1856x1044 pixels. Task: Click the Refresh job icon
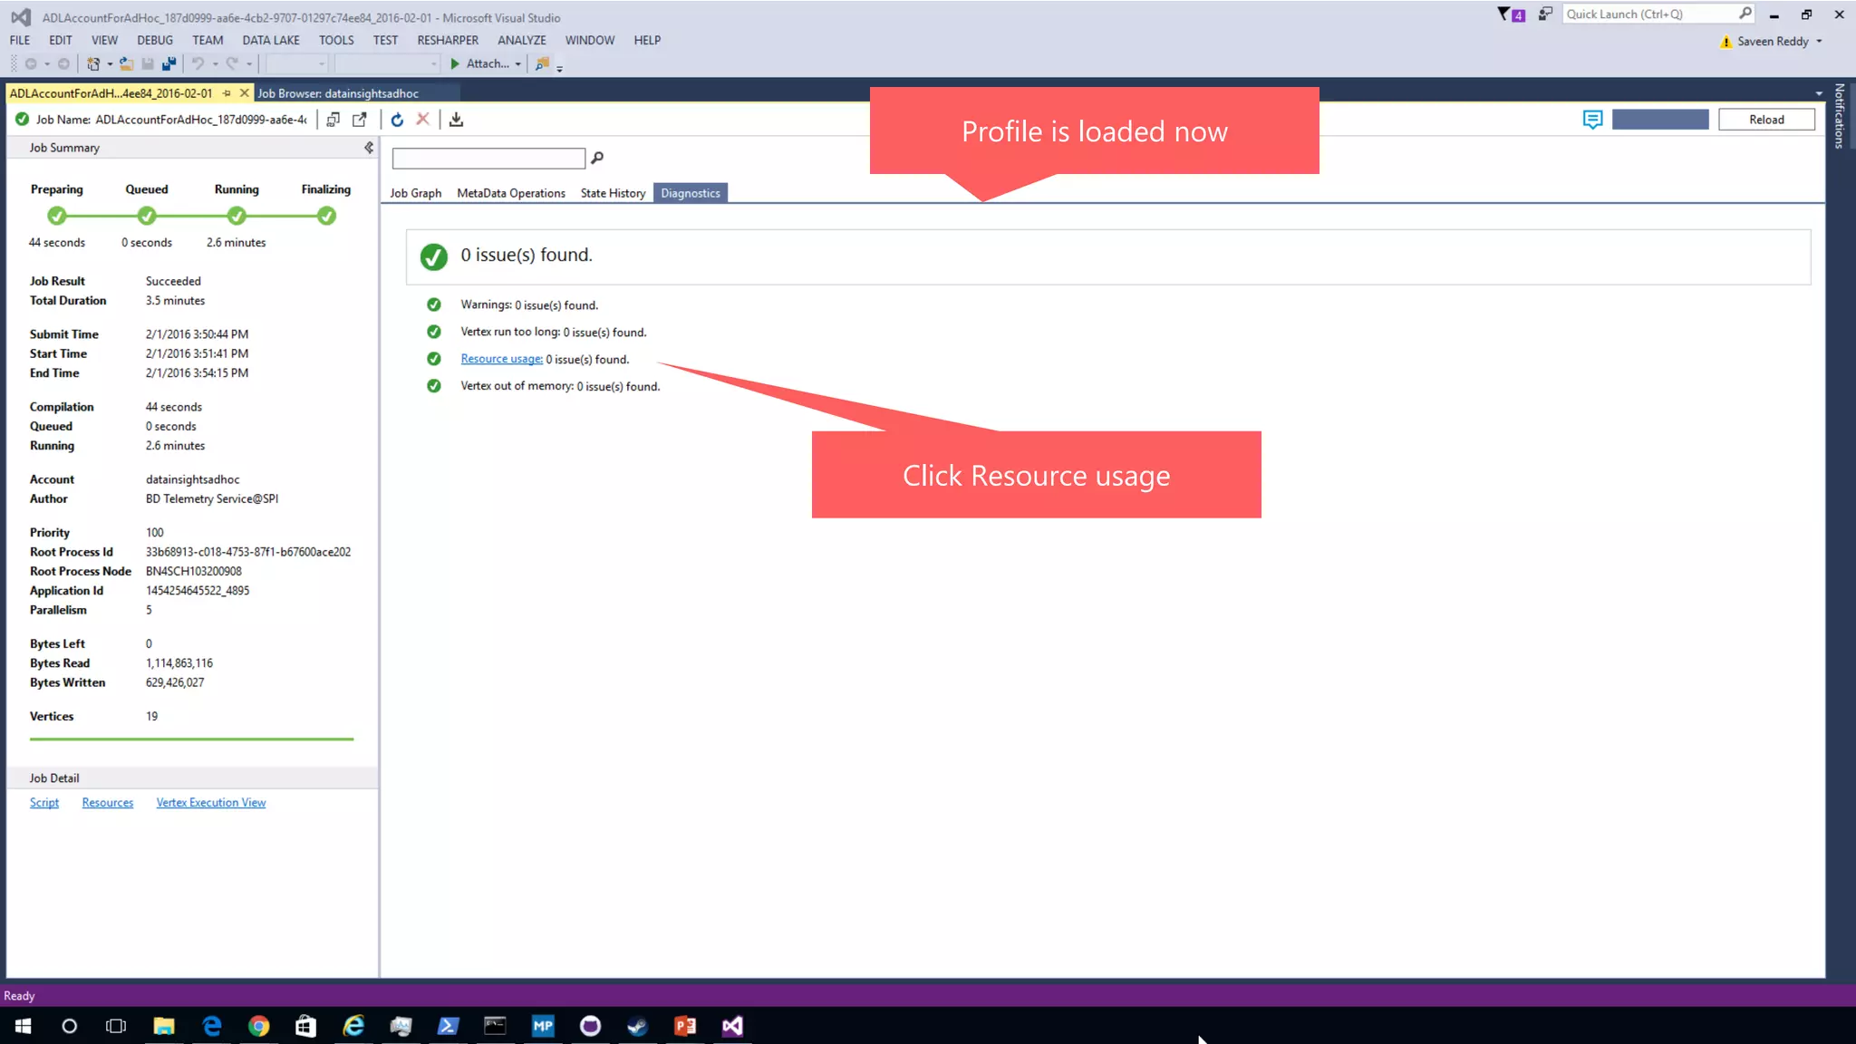[x=397, y=120]
